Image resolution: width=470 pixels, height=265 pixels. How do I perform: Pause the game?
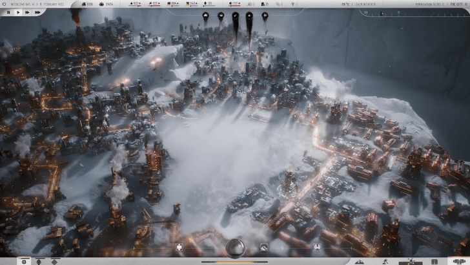8,12
